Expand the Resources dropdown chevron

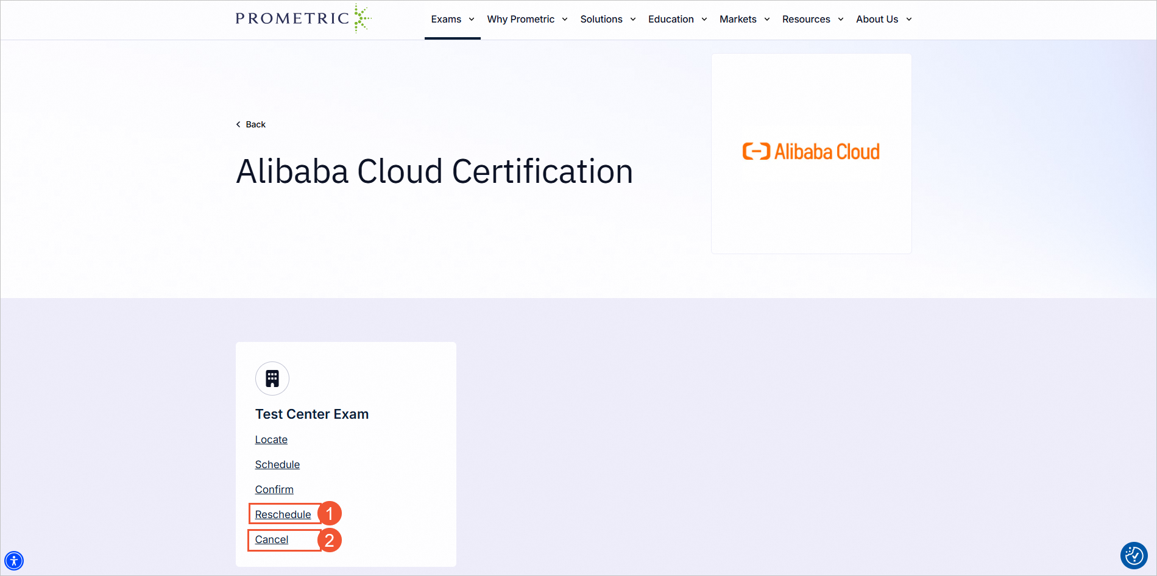[x=841, y=20]
